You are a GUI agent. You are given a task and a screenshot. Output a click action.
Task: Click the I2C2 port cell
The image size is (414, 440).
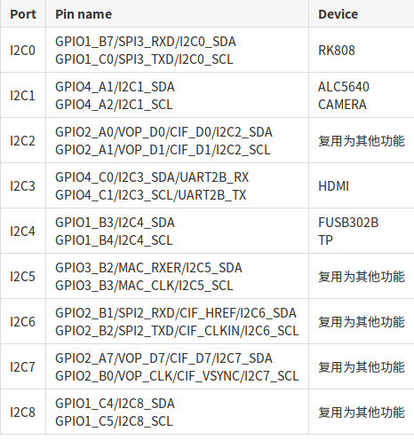pos(23,140)
